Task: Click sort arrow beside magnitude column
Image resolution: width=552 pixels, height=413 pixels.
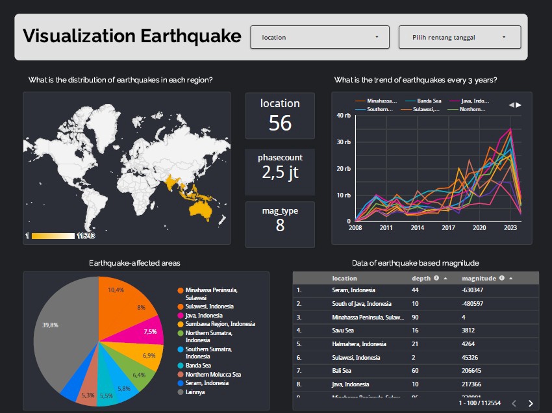Action: [x=510, y=279]
